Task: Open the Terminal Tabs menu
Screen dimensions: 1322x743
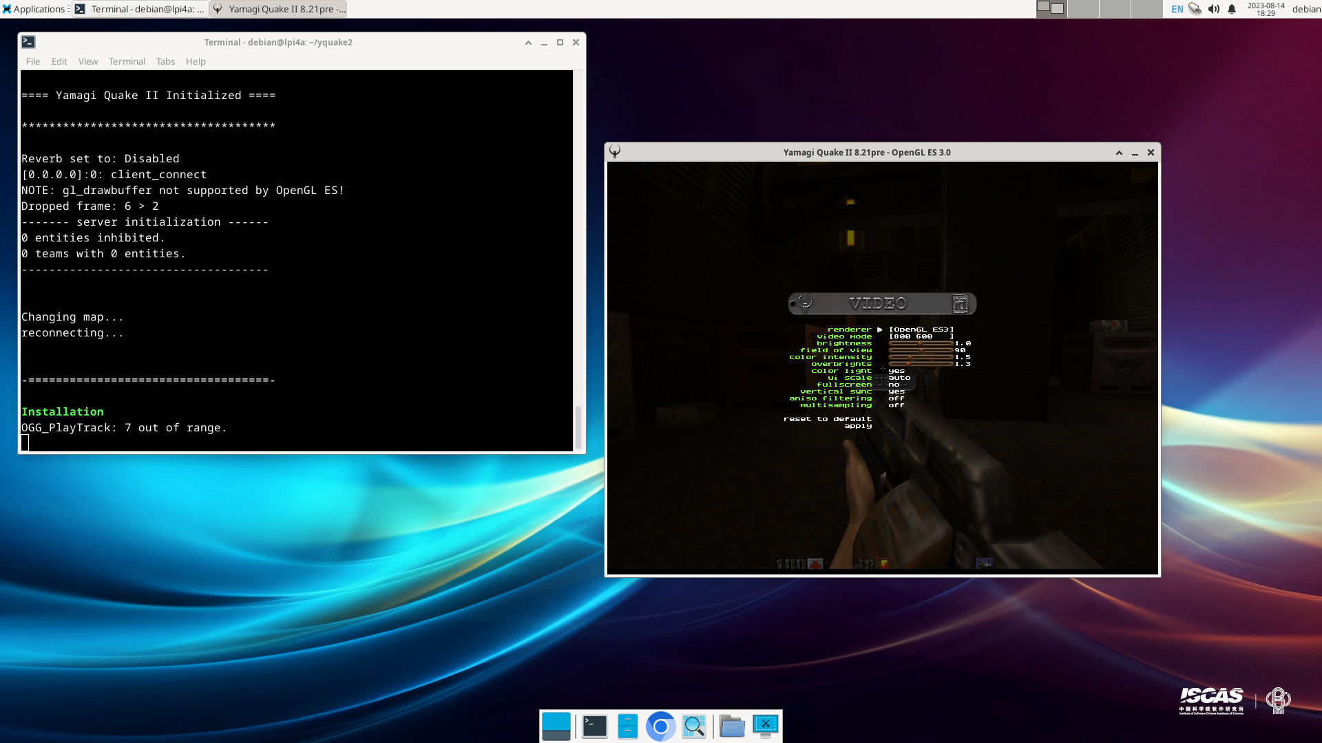Action: point(165,61)
